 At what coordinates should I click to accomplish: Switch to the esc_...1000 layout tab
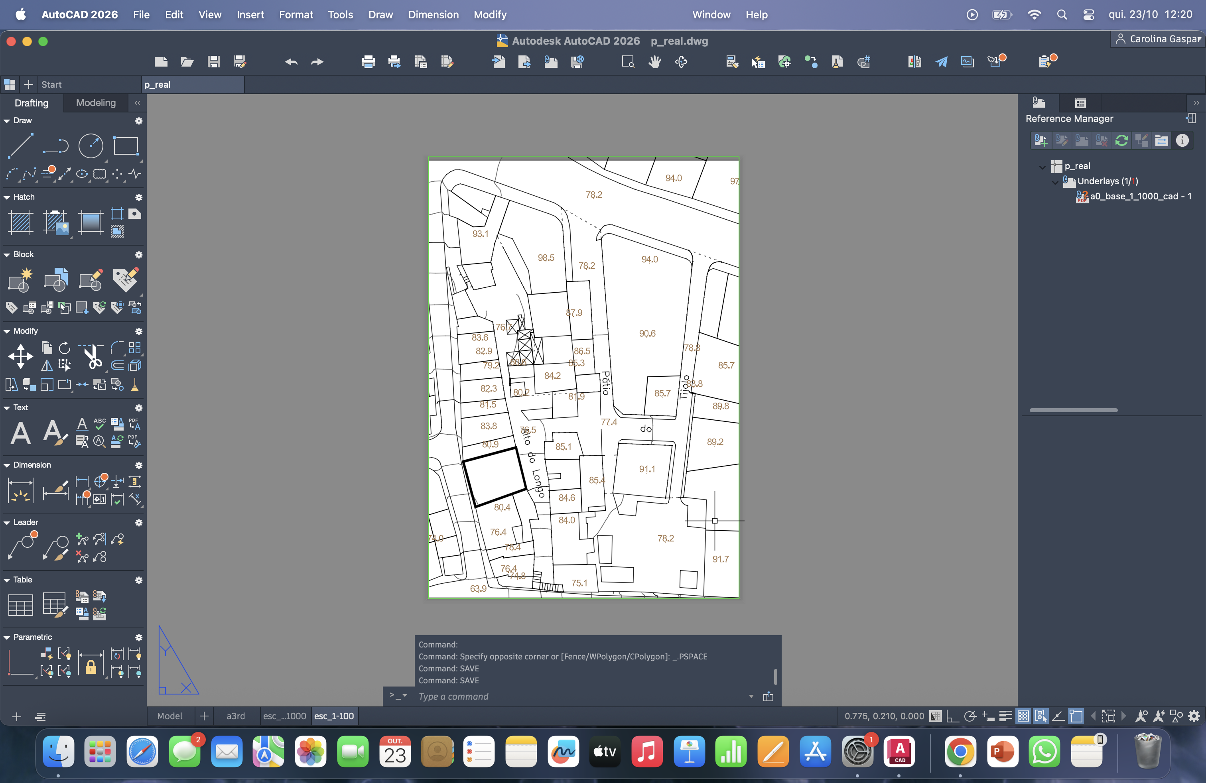284,716
